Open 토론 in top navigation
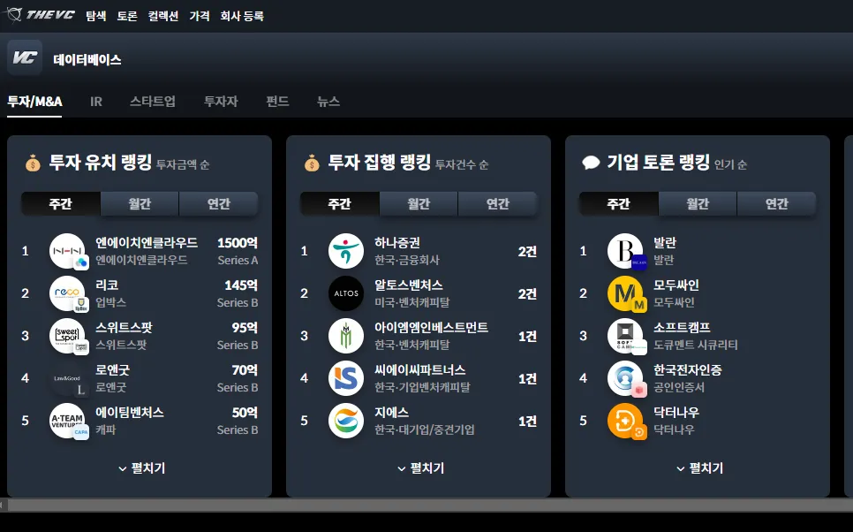Image resolution: width=853 pixels, height=532 pixels. tap(127, 16)
